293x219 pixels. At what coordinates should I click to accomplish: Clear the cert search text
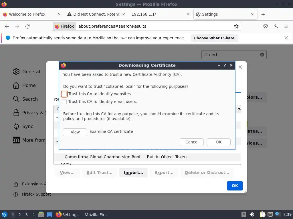pos(262,54)
